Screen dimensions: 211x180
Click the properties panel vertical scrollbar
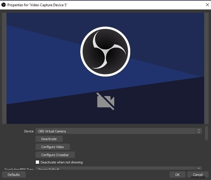pos(207,133)
